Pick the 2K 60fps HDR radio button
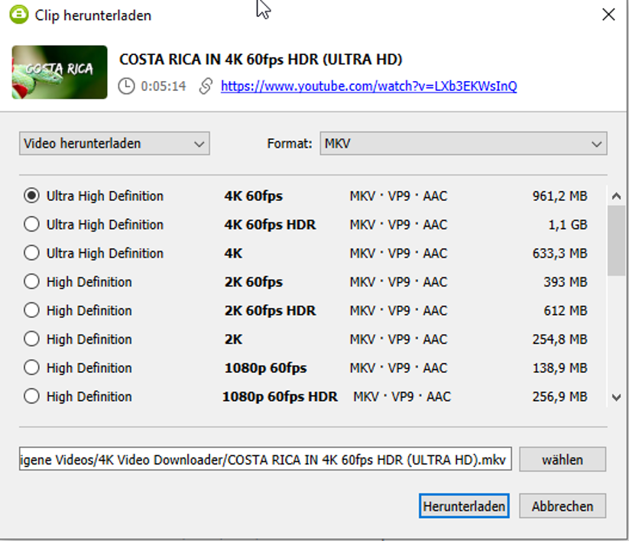629x541 pixels. 31,310
